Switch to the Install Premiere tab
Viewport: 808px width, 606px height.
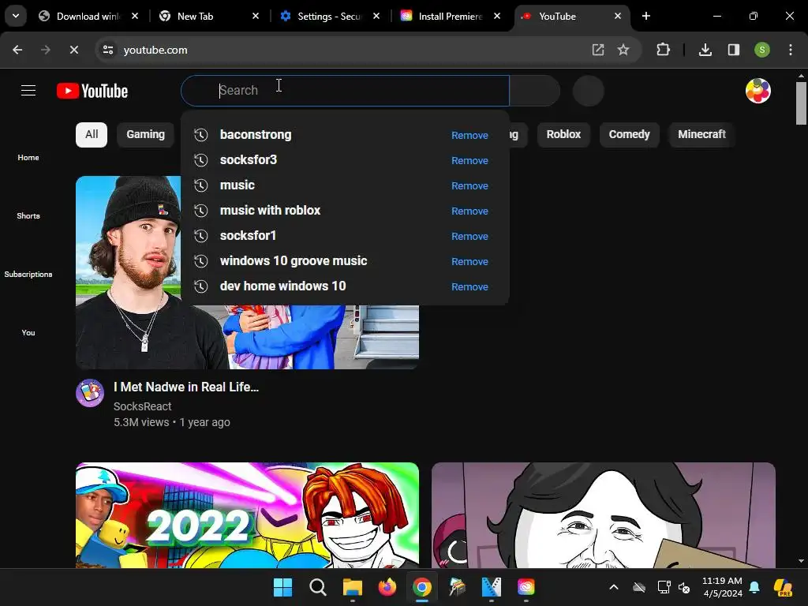coord(448,16)
